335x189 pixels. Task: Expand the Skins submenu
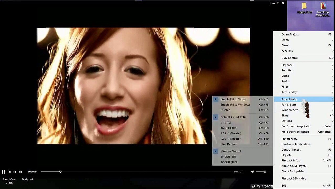[x=304, y=115]
